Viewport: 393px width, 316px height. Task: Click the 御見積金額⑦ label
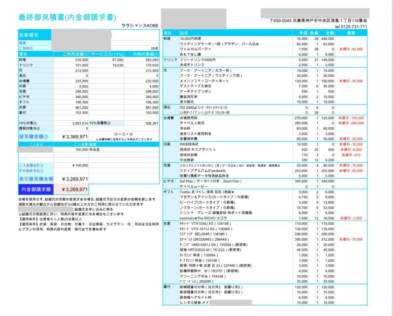click(34, 137)
